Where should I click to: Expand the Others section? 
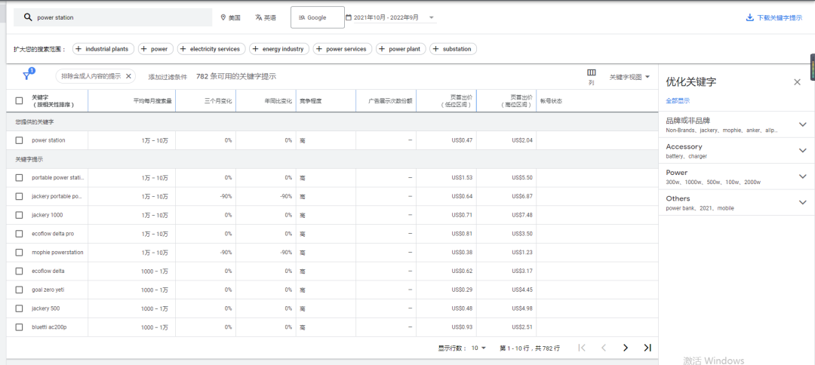pos(802,203)
